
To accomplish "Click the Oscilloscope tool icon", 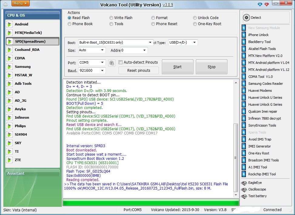I will click(244, 190).
